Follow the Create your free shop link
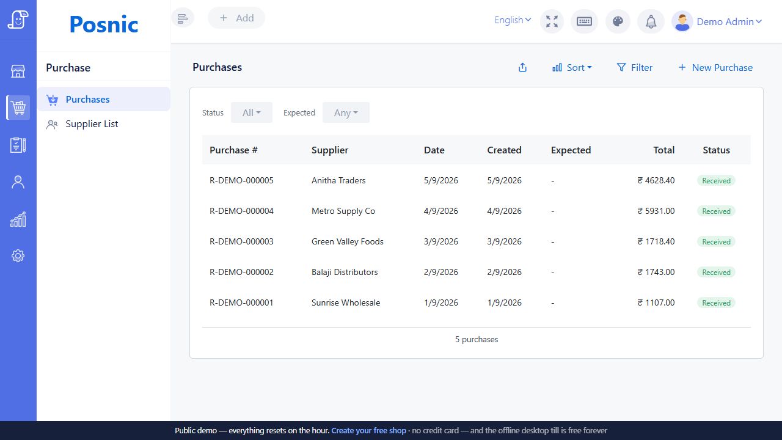Screen dimensions: 782x440 pyautogui.click(x=369, y=430)
